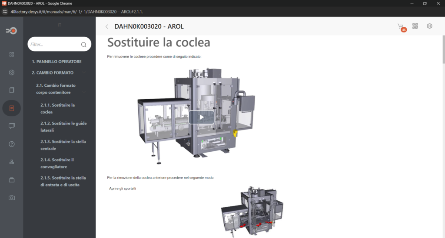Open the QR code icon in header
Viewport: 445px width, 238px height.
(415, 26)
